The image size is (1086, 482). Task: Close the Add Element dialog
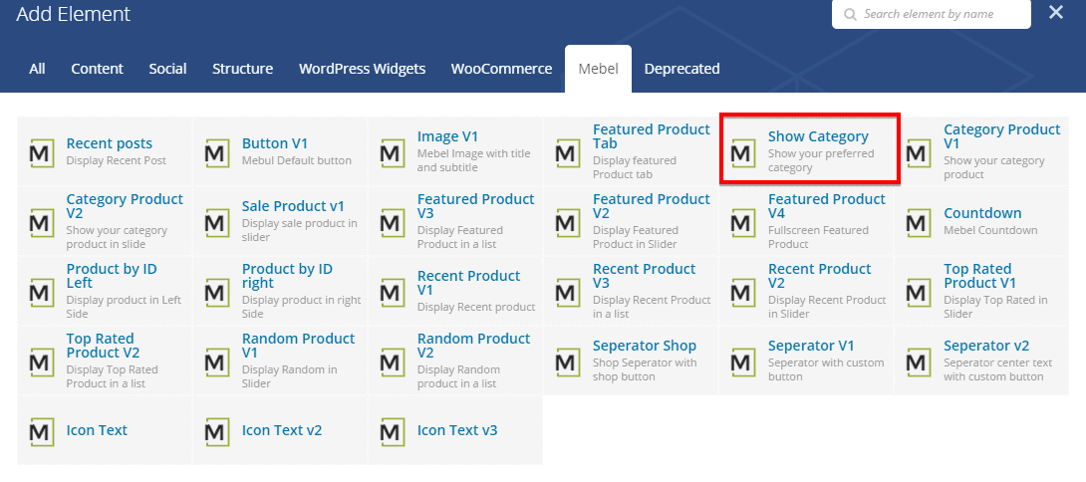click(1056, 13)
